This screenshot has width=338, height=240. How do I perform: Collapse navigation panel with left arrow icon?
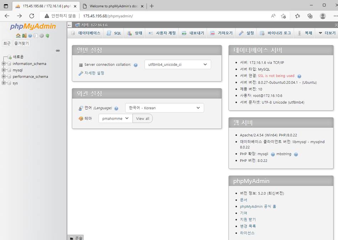click(69, 25)
